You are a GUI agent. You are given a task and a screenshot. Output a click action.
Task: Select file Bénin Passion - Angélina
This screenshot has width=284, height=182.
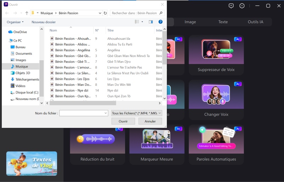pyautogui.click(x=70, y=50)
